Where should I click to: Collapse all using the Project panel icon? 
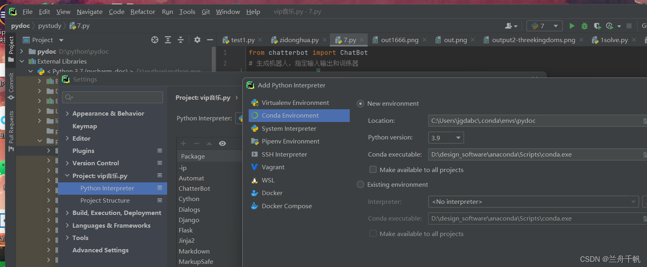pos(181,40)
